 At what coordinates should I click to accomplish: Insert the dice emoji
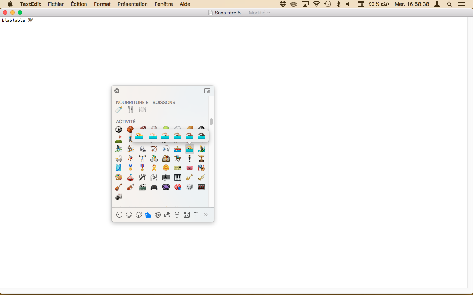[x=190, y=187]
